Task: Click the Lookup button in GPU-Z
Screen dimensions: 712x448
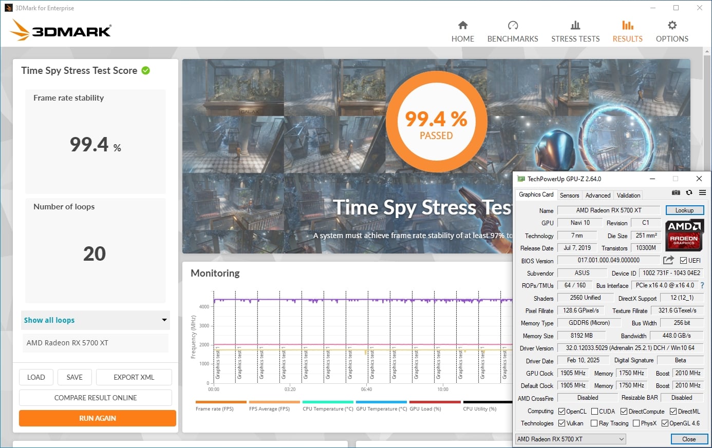Action: (684, 210)
